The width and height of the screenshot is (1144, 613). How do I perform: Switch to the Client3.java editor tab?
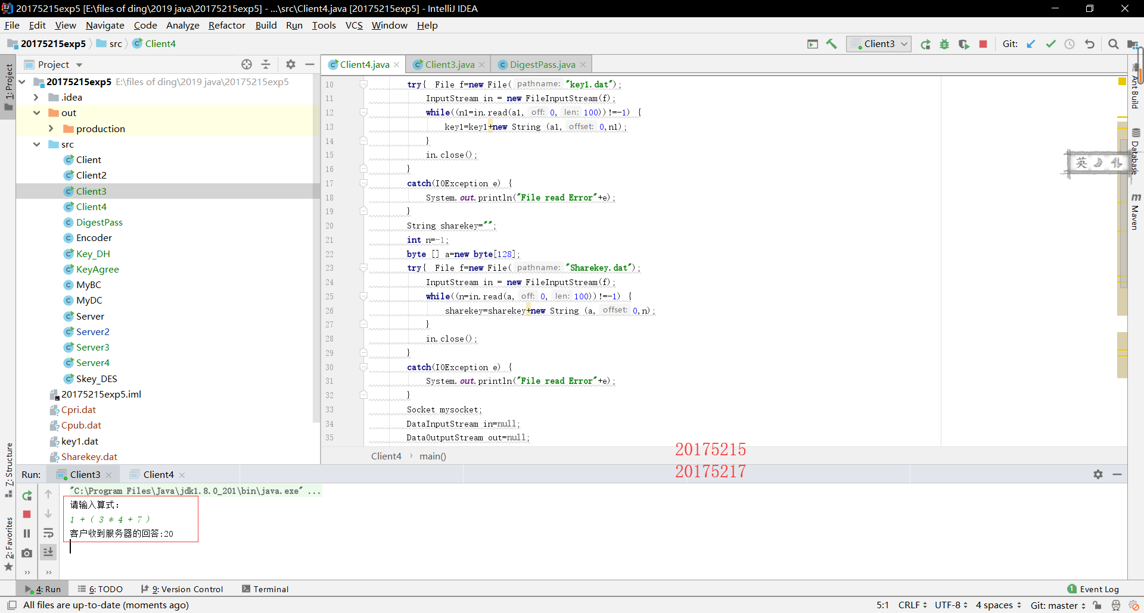click(x=449, y=64)
